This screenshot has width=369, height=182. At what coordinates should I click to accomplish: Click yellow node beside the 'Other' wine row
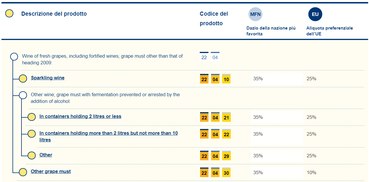[32, 155]
